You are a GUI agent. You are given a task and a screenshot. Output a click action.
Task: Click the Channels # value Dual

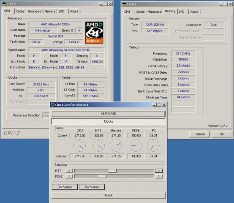click(x=214, y=25)
